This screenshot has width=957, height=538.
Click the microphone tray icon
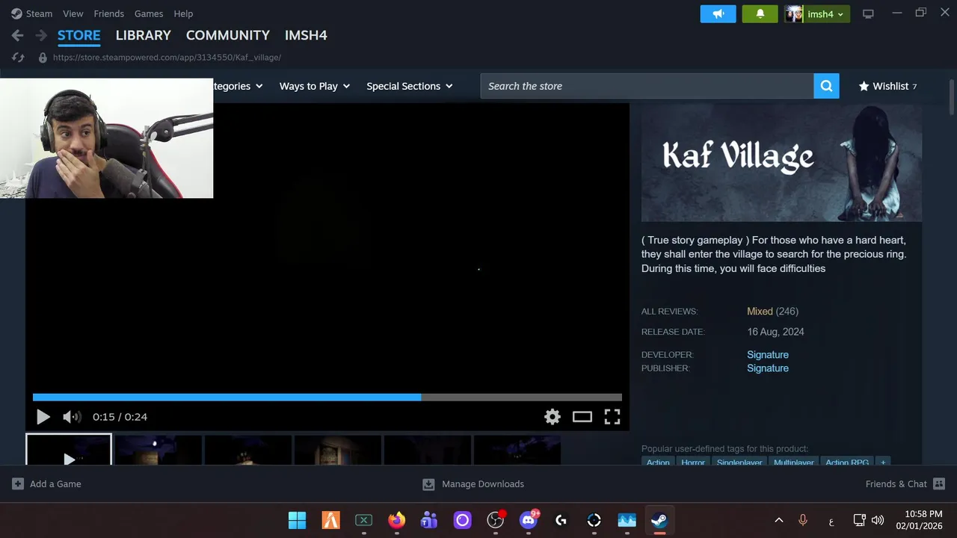click(x=803, y=520)
